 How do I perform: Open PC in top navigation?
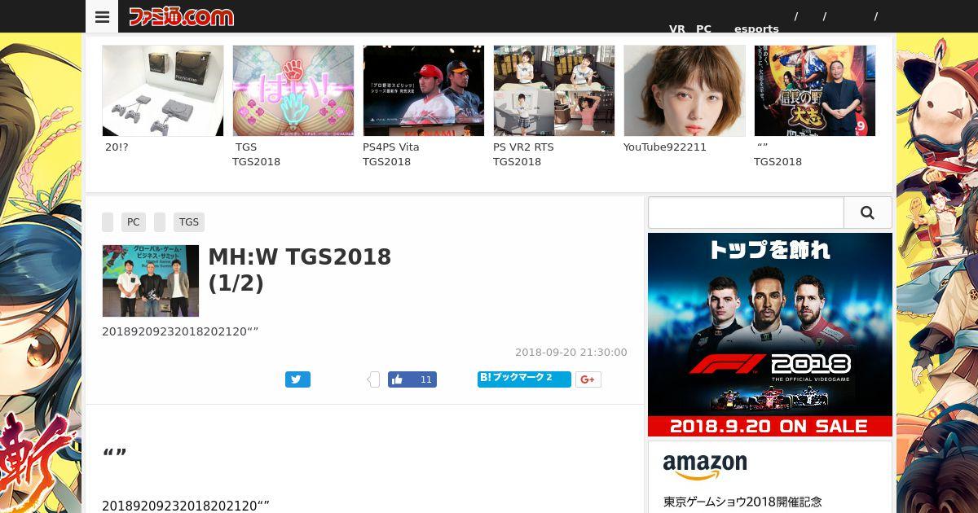coord(703,28)
